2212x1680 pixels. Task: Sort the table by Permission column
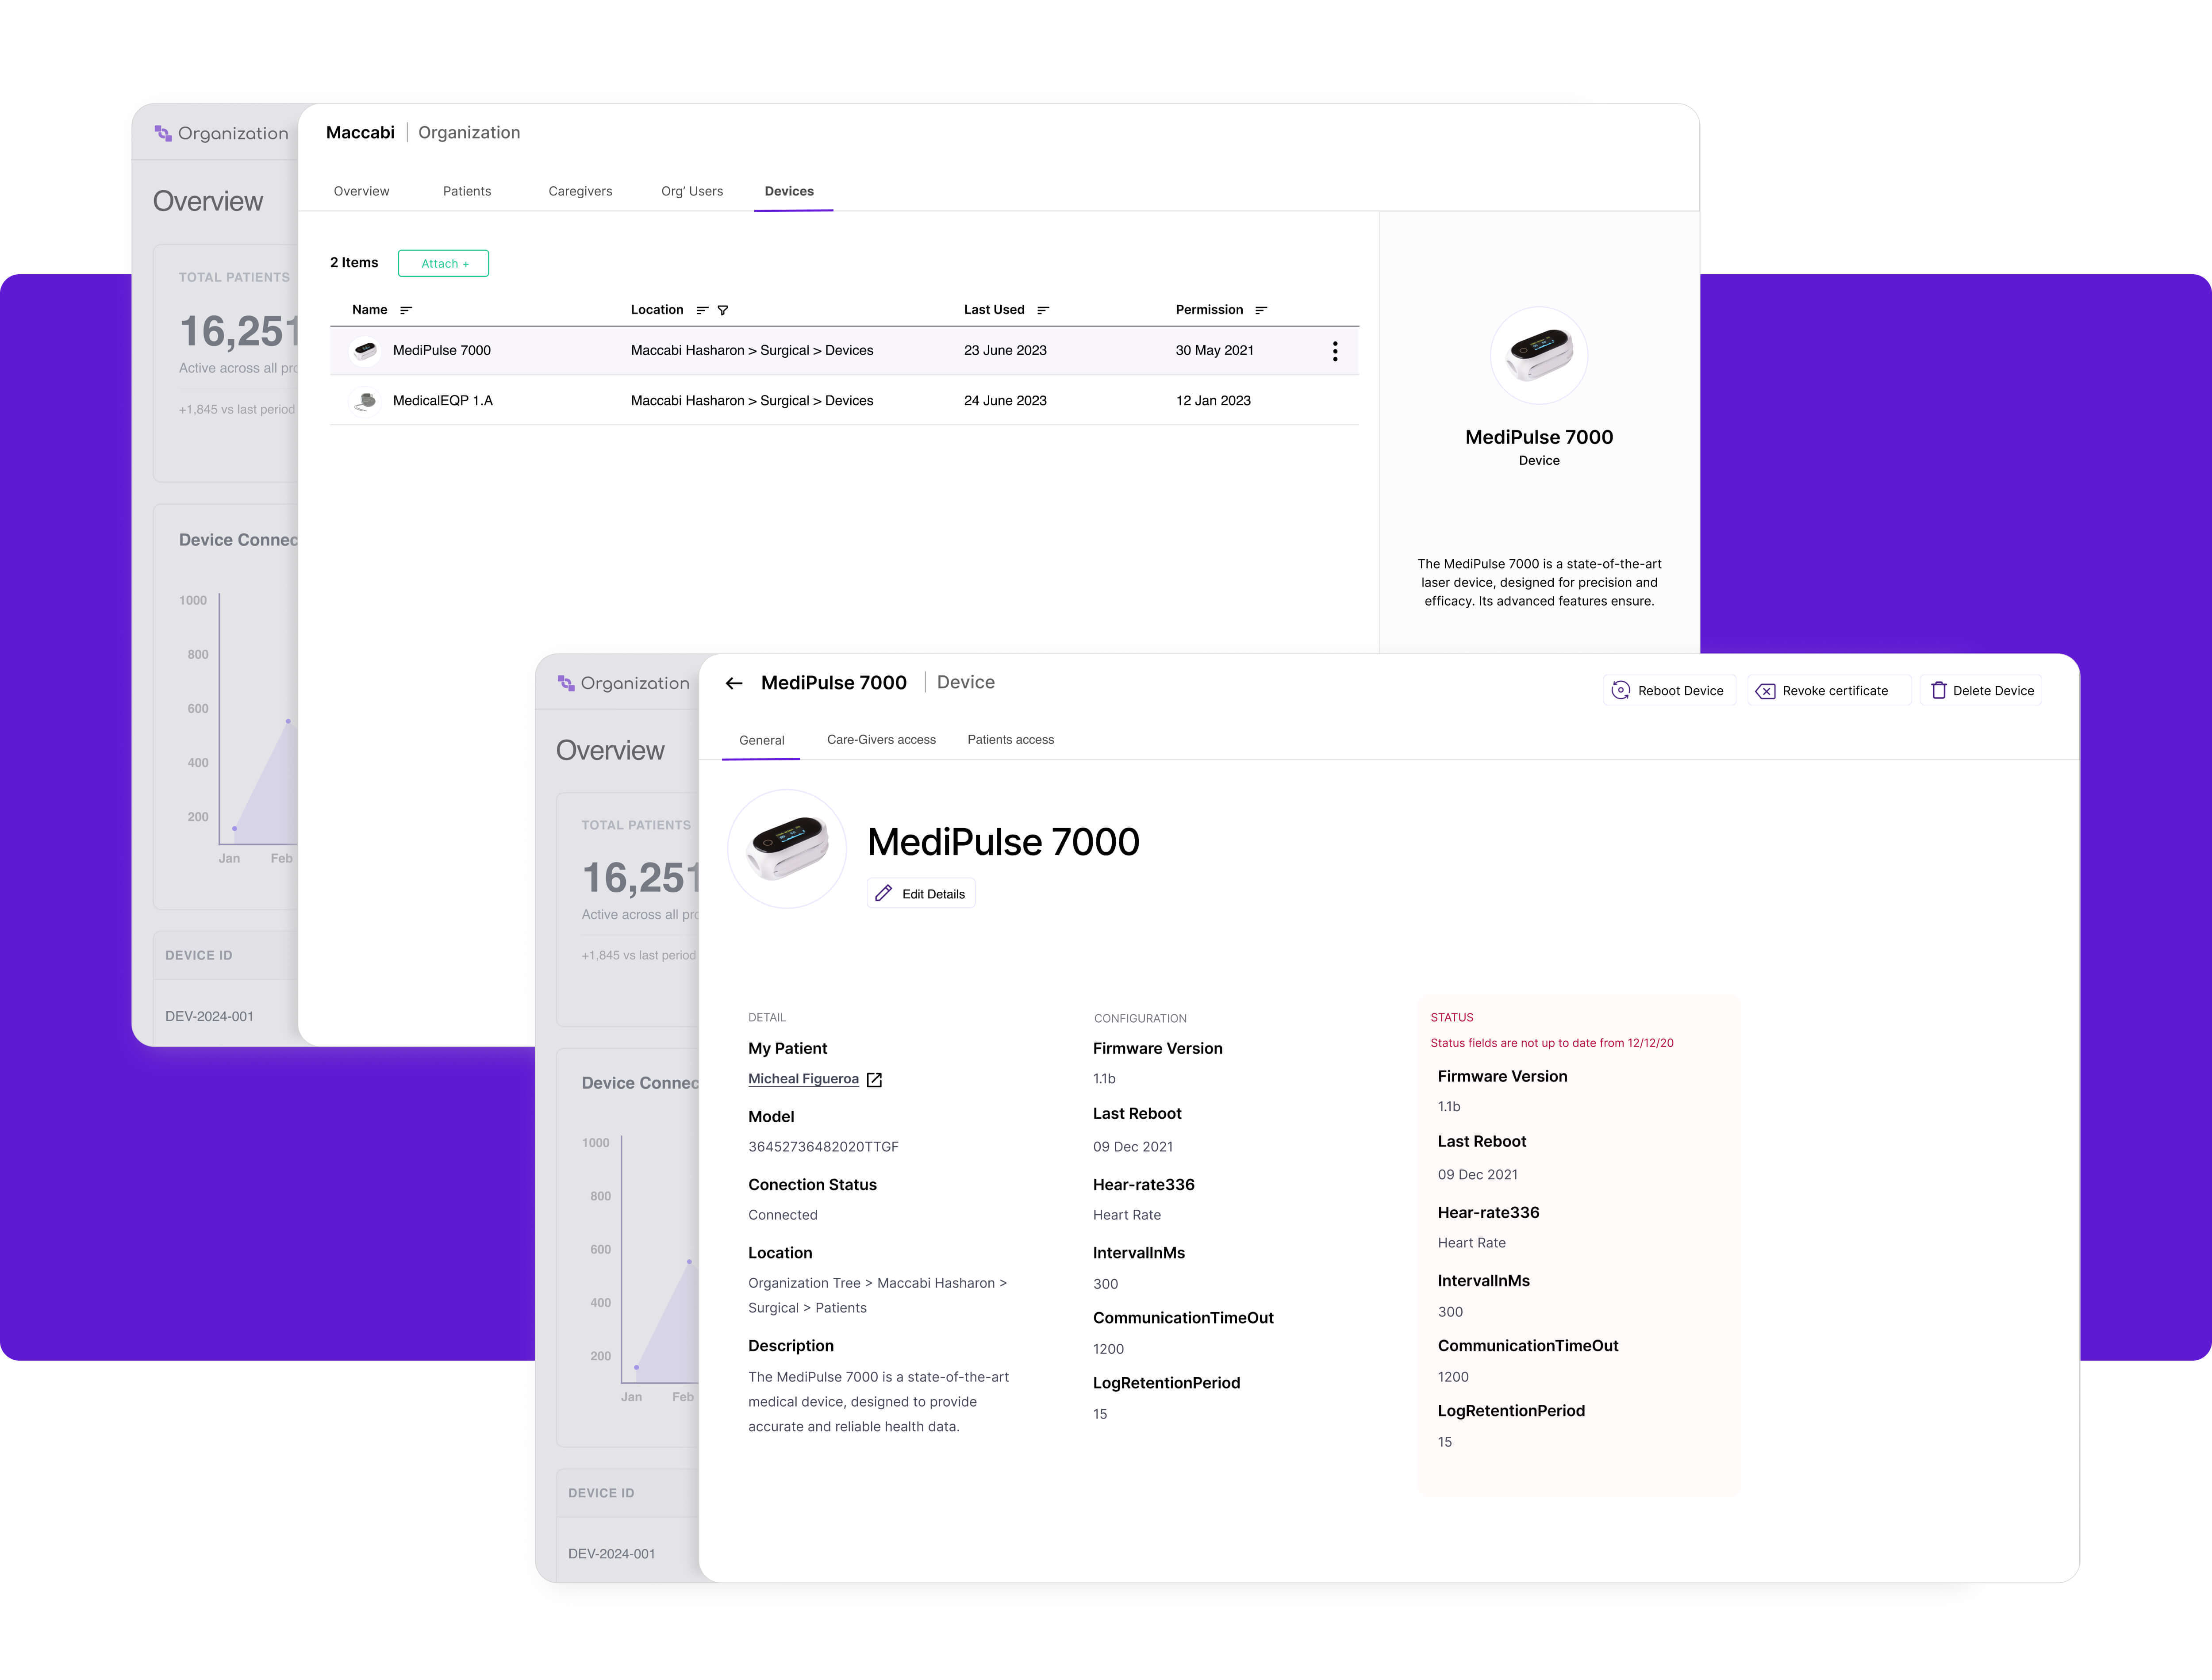click(x=1261, y=310)
